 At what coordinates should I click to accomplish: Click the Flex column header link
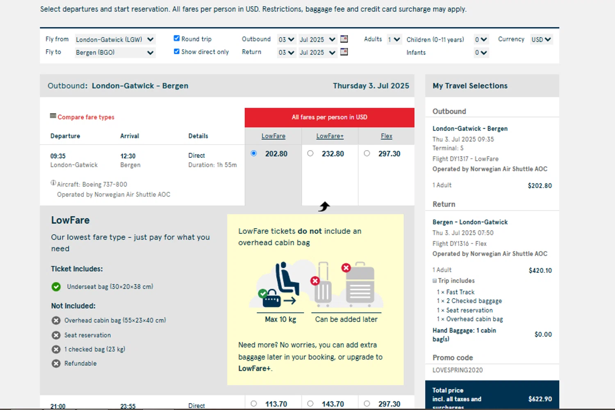coord(387,136)
